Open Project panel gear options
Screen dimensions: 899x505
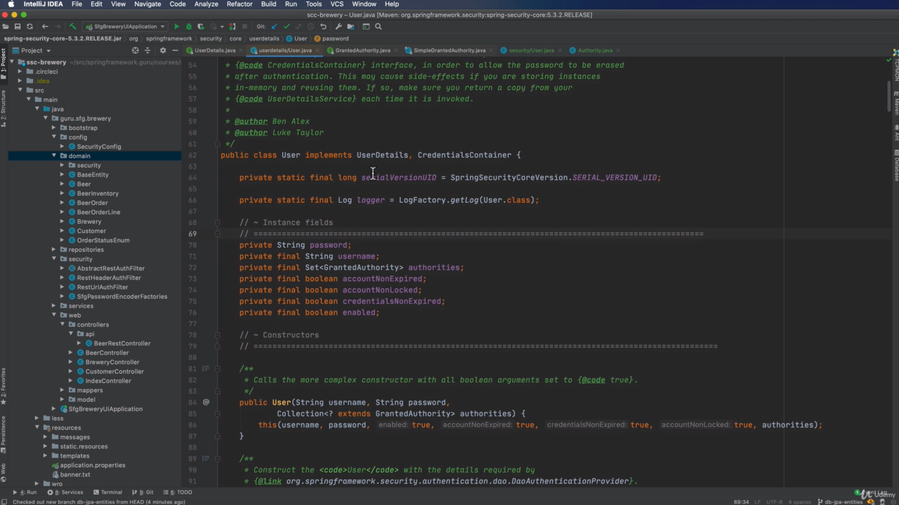(163, 50)
